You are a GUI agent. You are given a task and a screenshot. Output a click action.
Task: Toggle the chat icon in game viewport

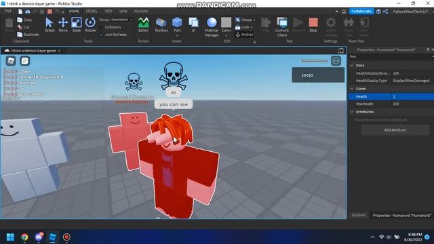(x=24, y=61)
